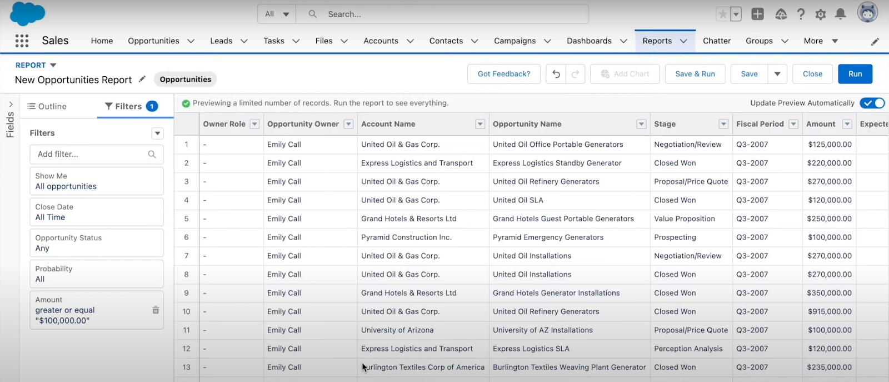The image size is (889, 382).
Task: Edit the Amount greater or equal filter
Action: [x=97, y=310]
